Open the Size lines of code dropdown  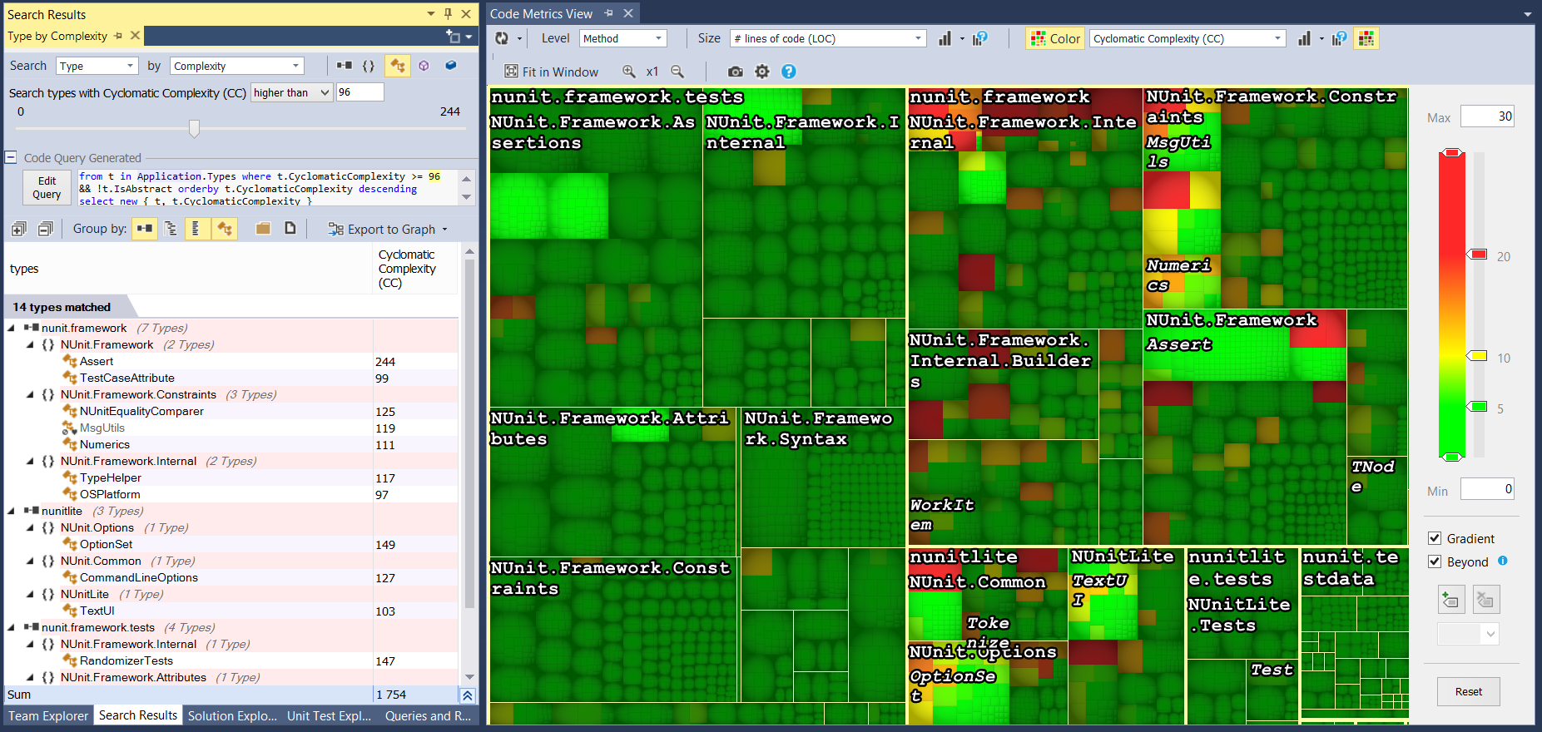(828, 38)
